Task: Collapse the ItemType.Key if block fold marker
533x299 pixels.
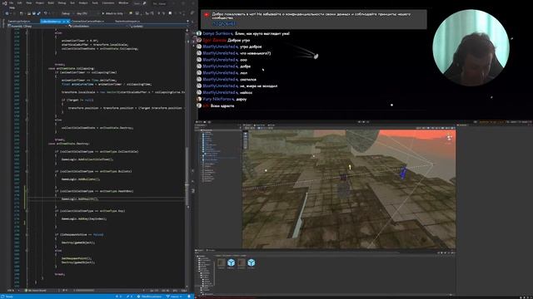Action: point(27,211)
